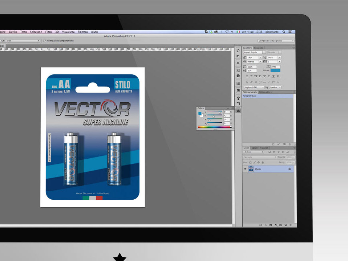Open font size dropdown 18 pt
348x261 pixels.
point(254,57)
